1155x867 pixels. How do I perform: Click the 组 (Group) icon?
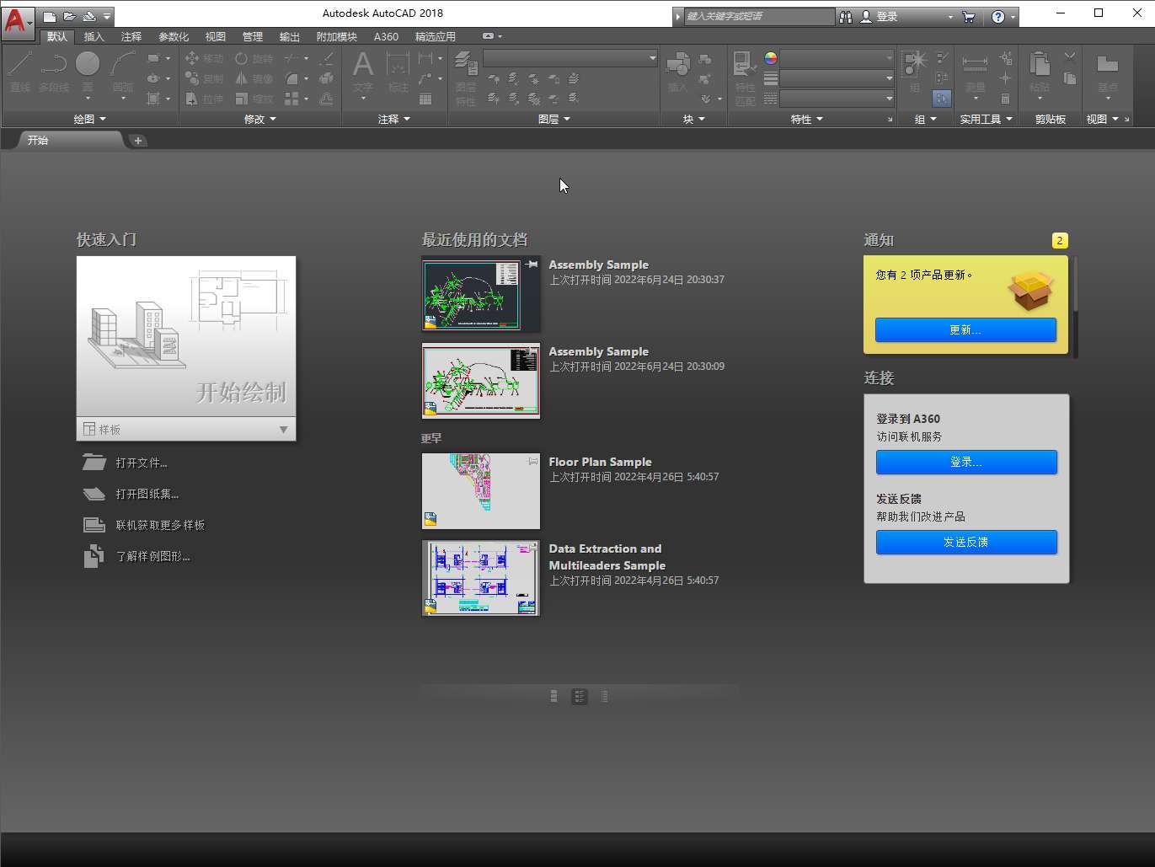(915, 72)
